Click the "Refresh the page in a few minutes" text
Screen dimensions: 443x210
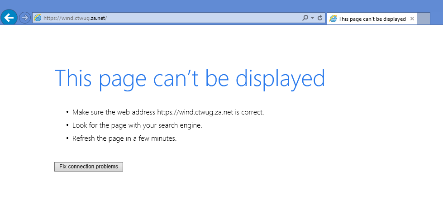tap(124, 138)
